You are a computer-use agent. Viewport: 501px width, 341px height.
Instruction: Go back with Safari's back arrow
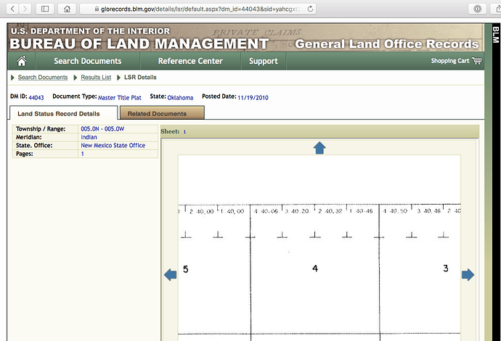coord(12,9)
